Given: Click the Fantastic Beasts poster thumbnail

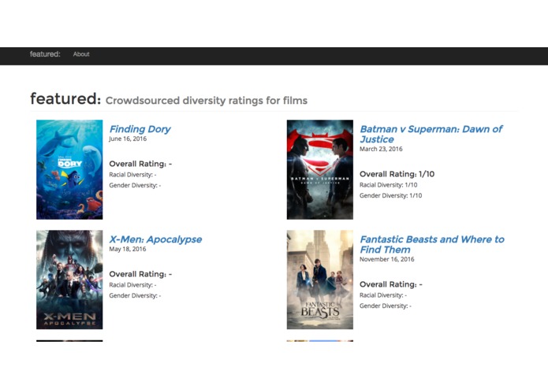Looking at the screenshot, I should 320,280.
